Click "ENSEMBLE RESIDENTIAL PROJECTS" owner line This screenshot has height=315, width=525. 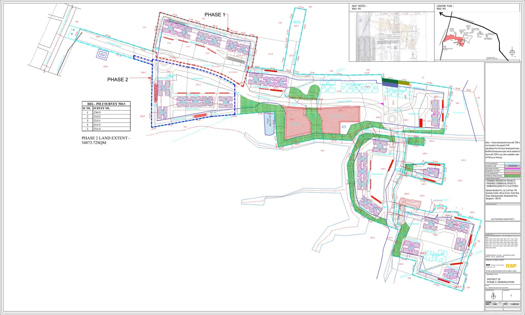pos(501,181)
